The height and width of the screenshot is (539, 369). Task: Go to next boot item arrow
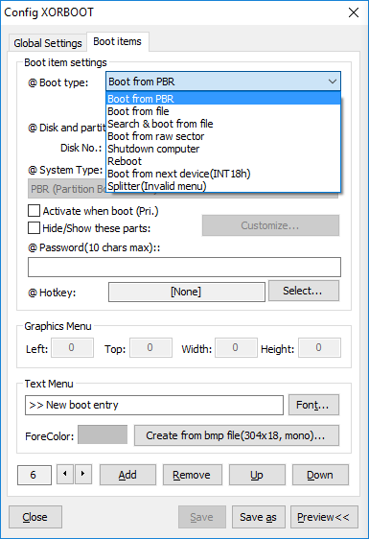(x=83, y=474)
